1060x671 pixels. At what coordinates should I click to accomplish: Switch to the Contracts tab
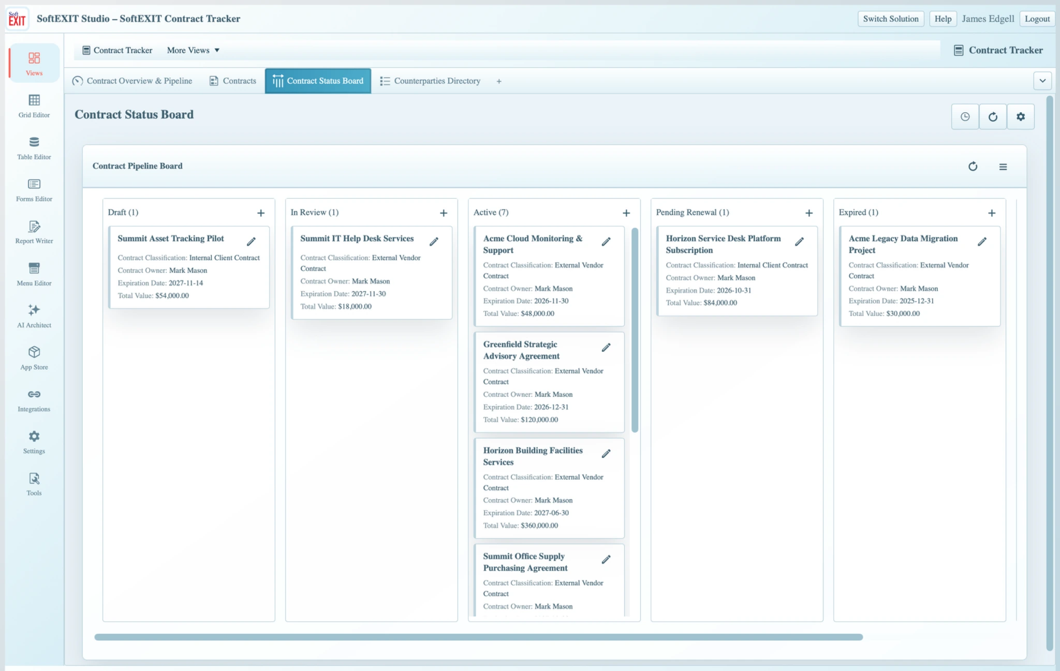pyautogui.click(x=233, y=81)
